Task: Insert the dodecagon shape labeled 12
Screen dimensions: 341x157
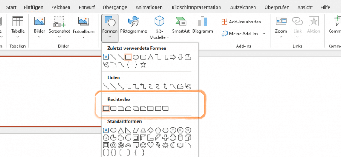Action: coord(106,138)
